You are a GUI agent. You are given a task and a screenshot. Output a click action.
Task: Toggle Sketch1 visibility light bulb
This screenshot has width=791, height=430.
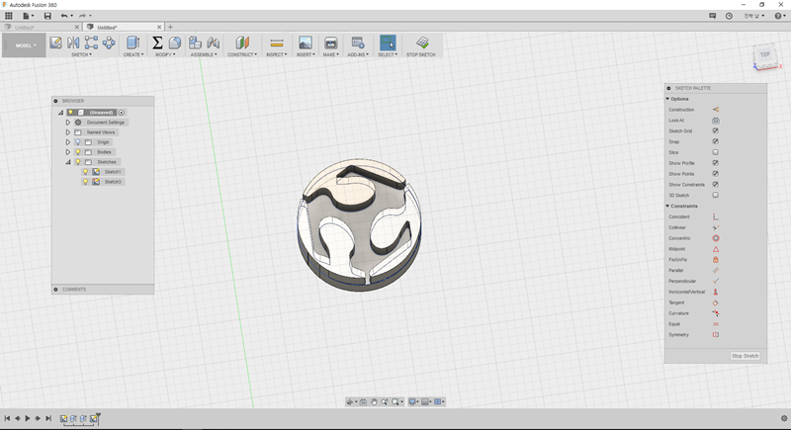(85, 172)
